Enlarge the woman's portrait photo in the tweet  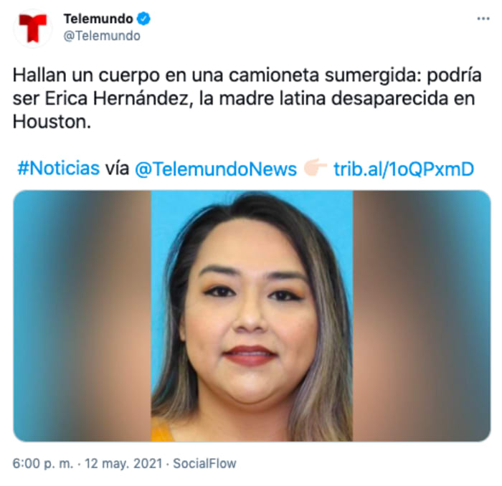pyautogui.click(x=252, y=316)
